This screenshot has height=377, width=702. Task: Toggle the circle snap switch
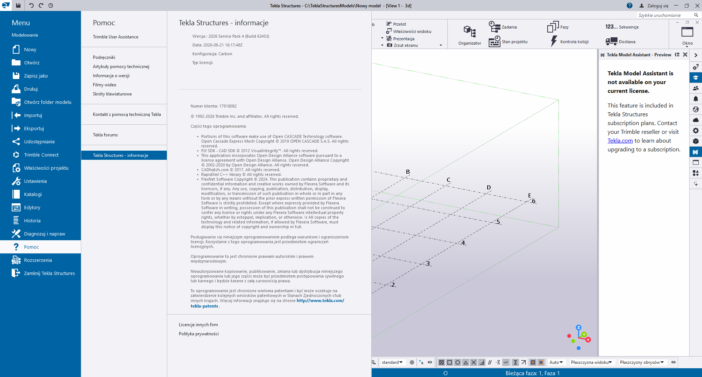[458, 362]
